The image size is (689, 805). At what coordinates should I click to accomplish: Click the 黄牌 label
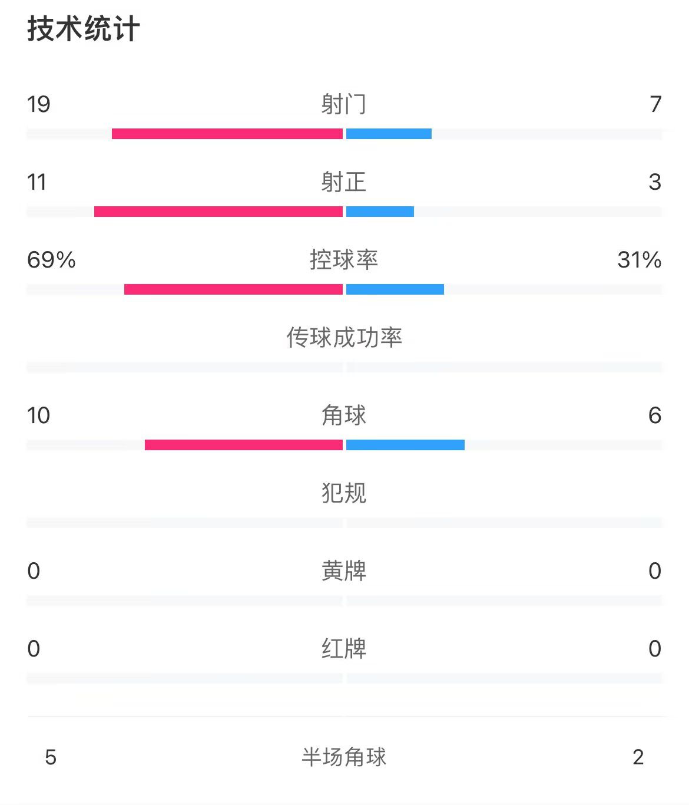tap(344, 571)
